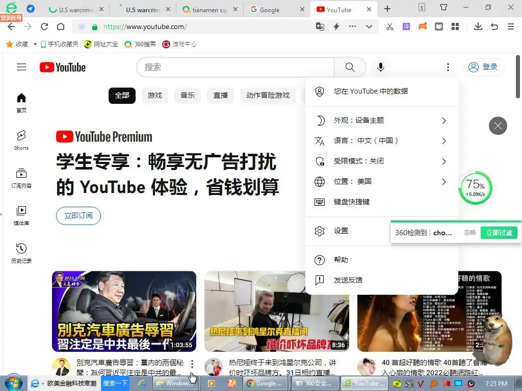
Task: Open 键盘快捷键 menu item
Action: (x=381, y=202)
